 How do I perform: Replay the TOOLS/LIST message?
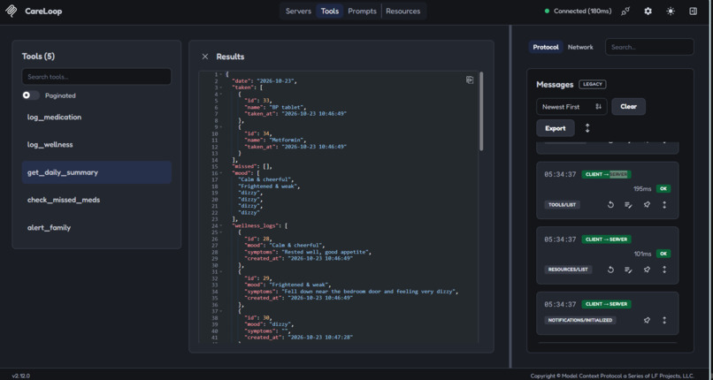tap(610, 205)
